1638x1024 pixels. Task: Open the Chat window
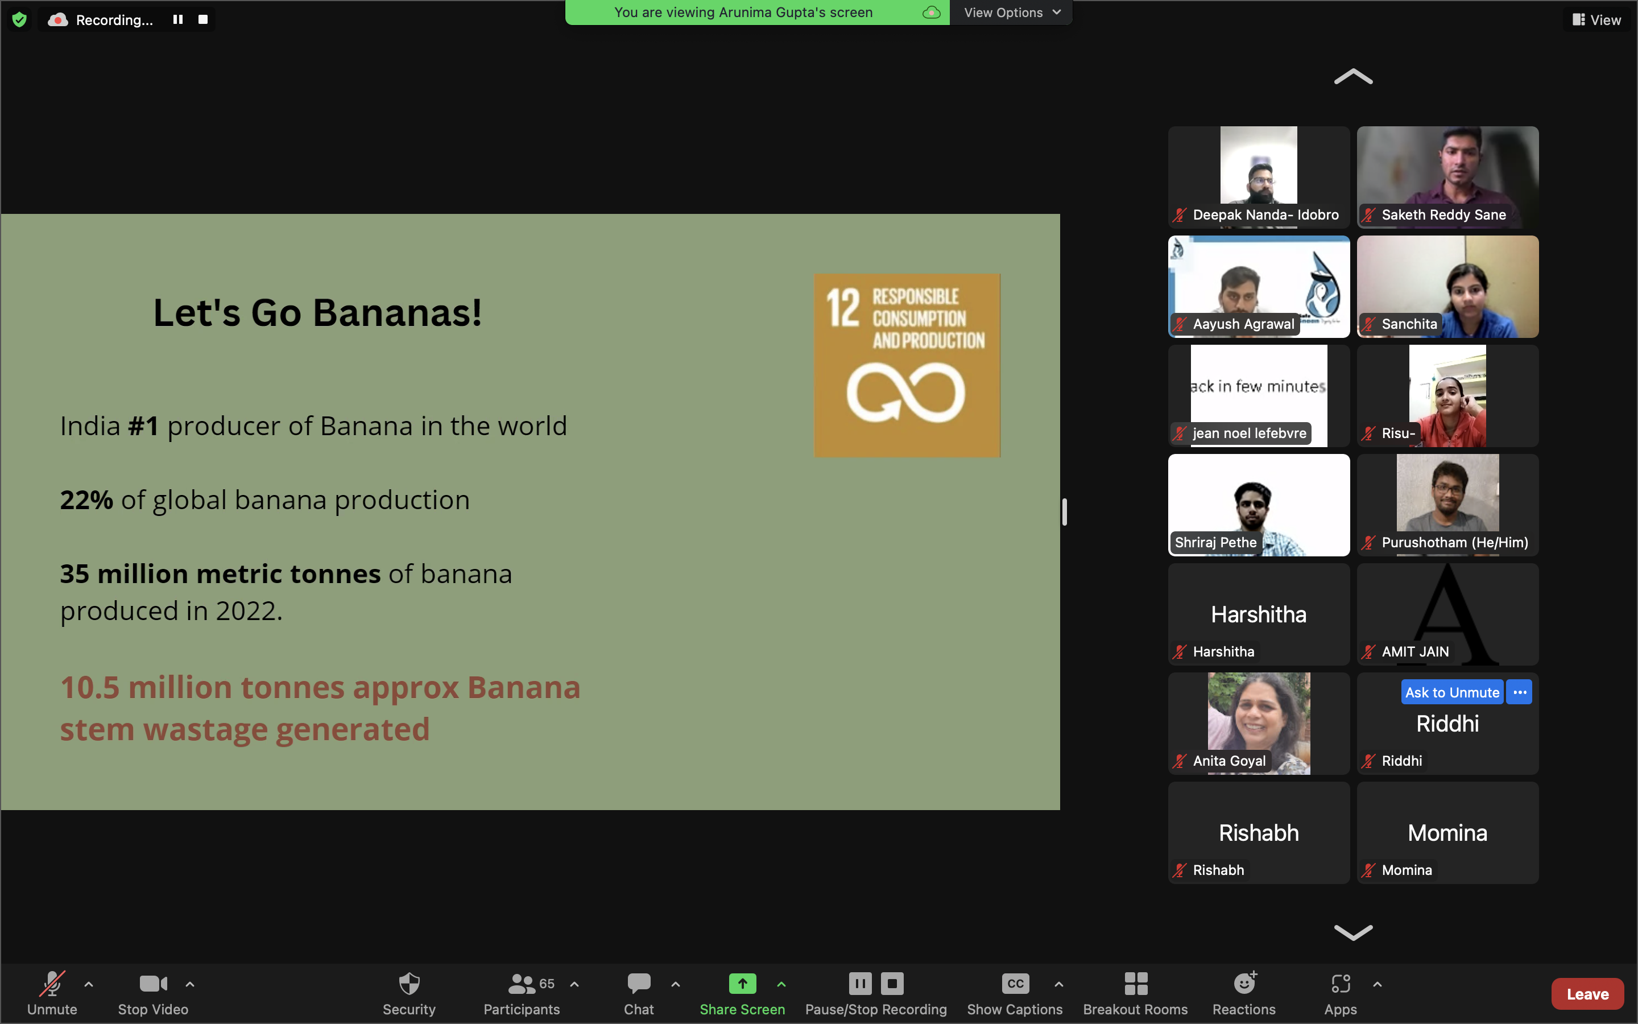click(x=638, y=993)
